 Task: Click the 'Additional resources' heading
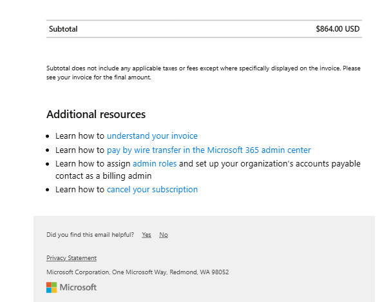(x=96, y=114)
